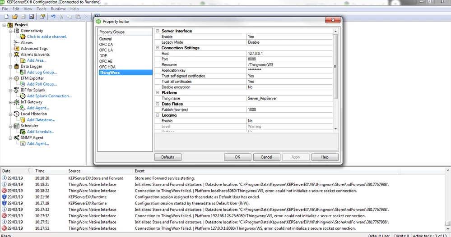Click the Host value 127.0.0.1 field
Screen dimensions: 451x237
pos(290,53)
